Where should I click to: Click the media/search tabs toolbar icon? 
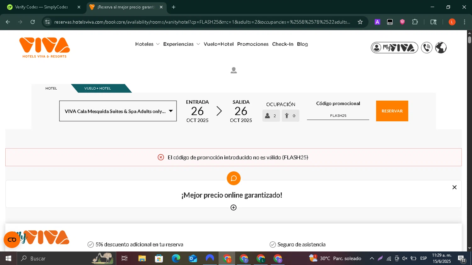click(x=433, y=22)
